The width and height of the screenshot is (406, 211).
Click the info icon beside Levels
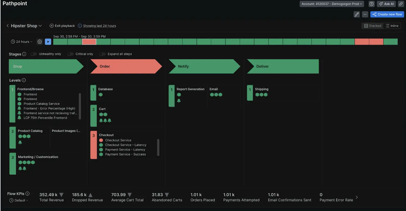click(24, 80)
